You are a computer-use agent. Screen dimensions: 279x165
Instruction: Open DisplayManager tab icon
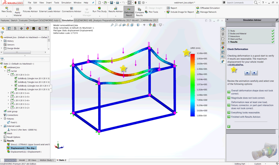point(28,28)
